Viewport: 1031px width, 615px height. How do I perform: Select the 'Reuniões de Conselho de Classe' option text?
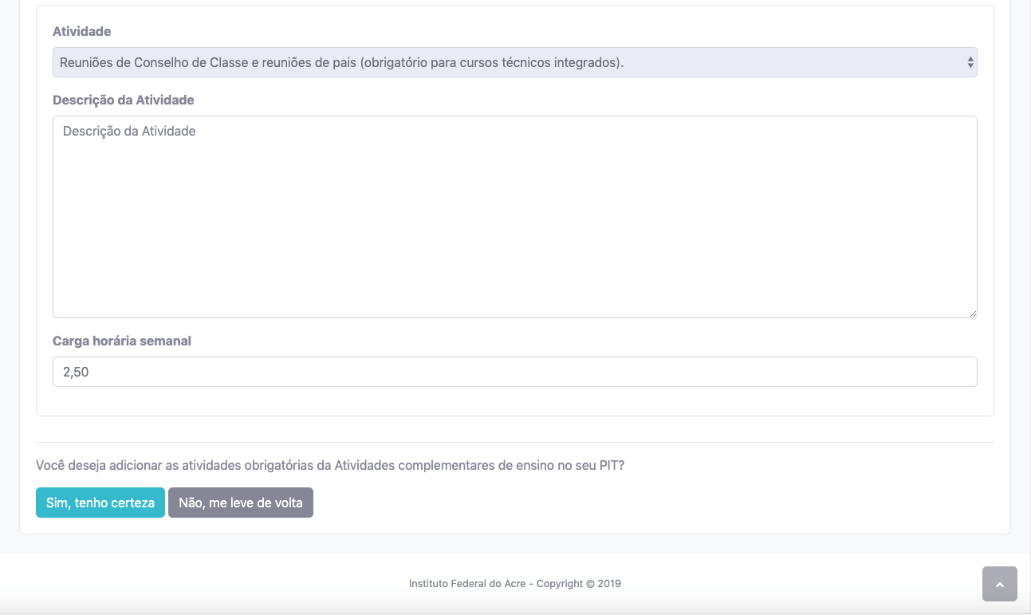tap(341, 62)
